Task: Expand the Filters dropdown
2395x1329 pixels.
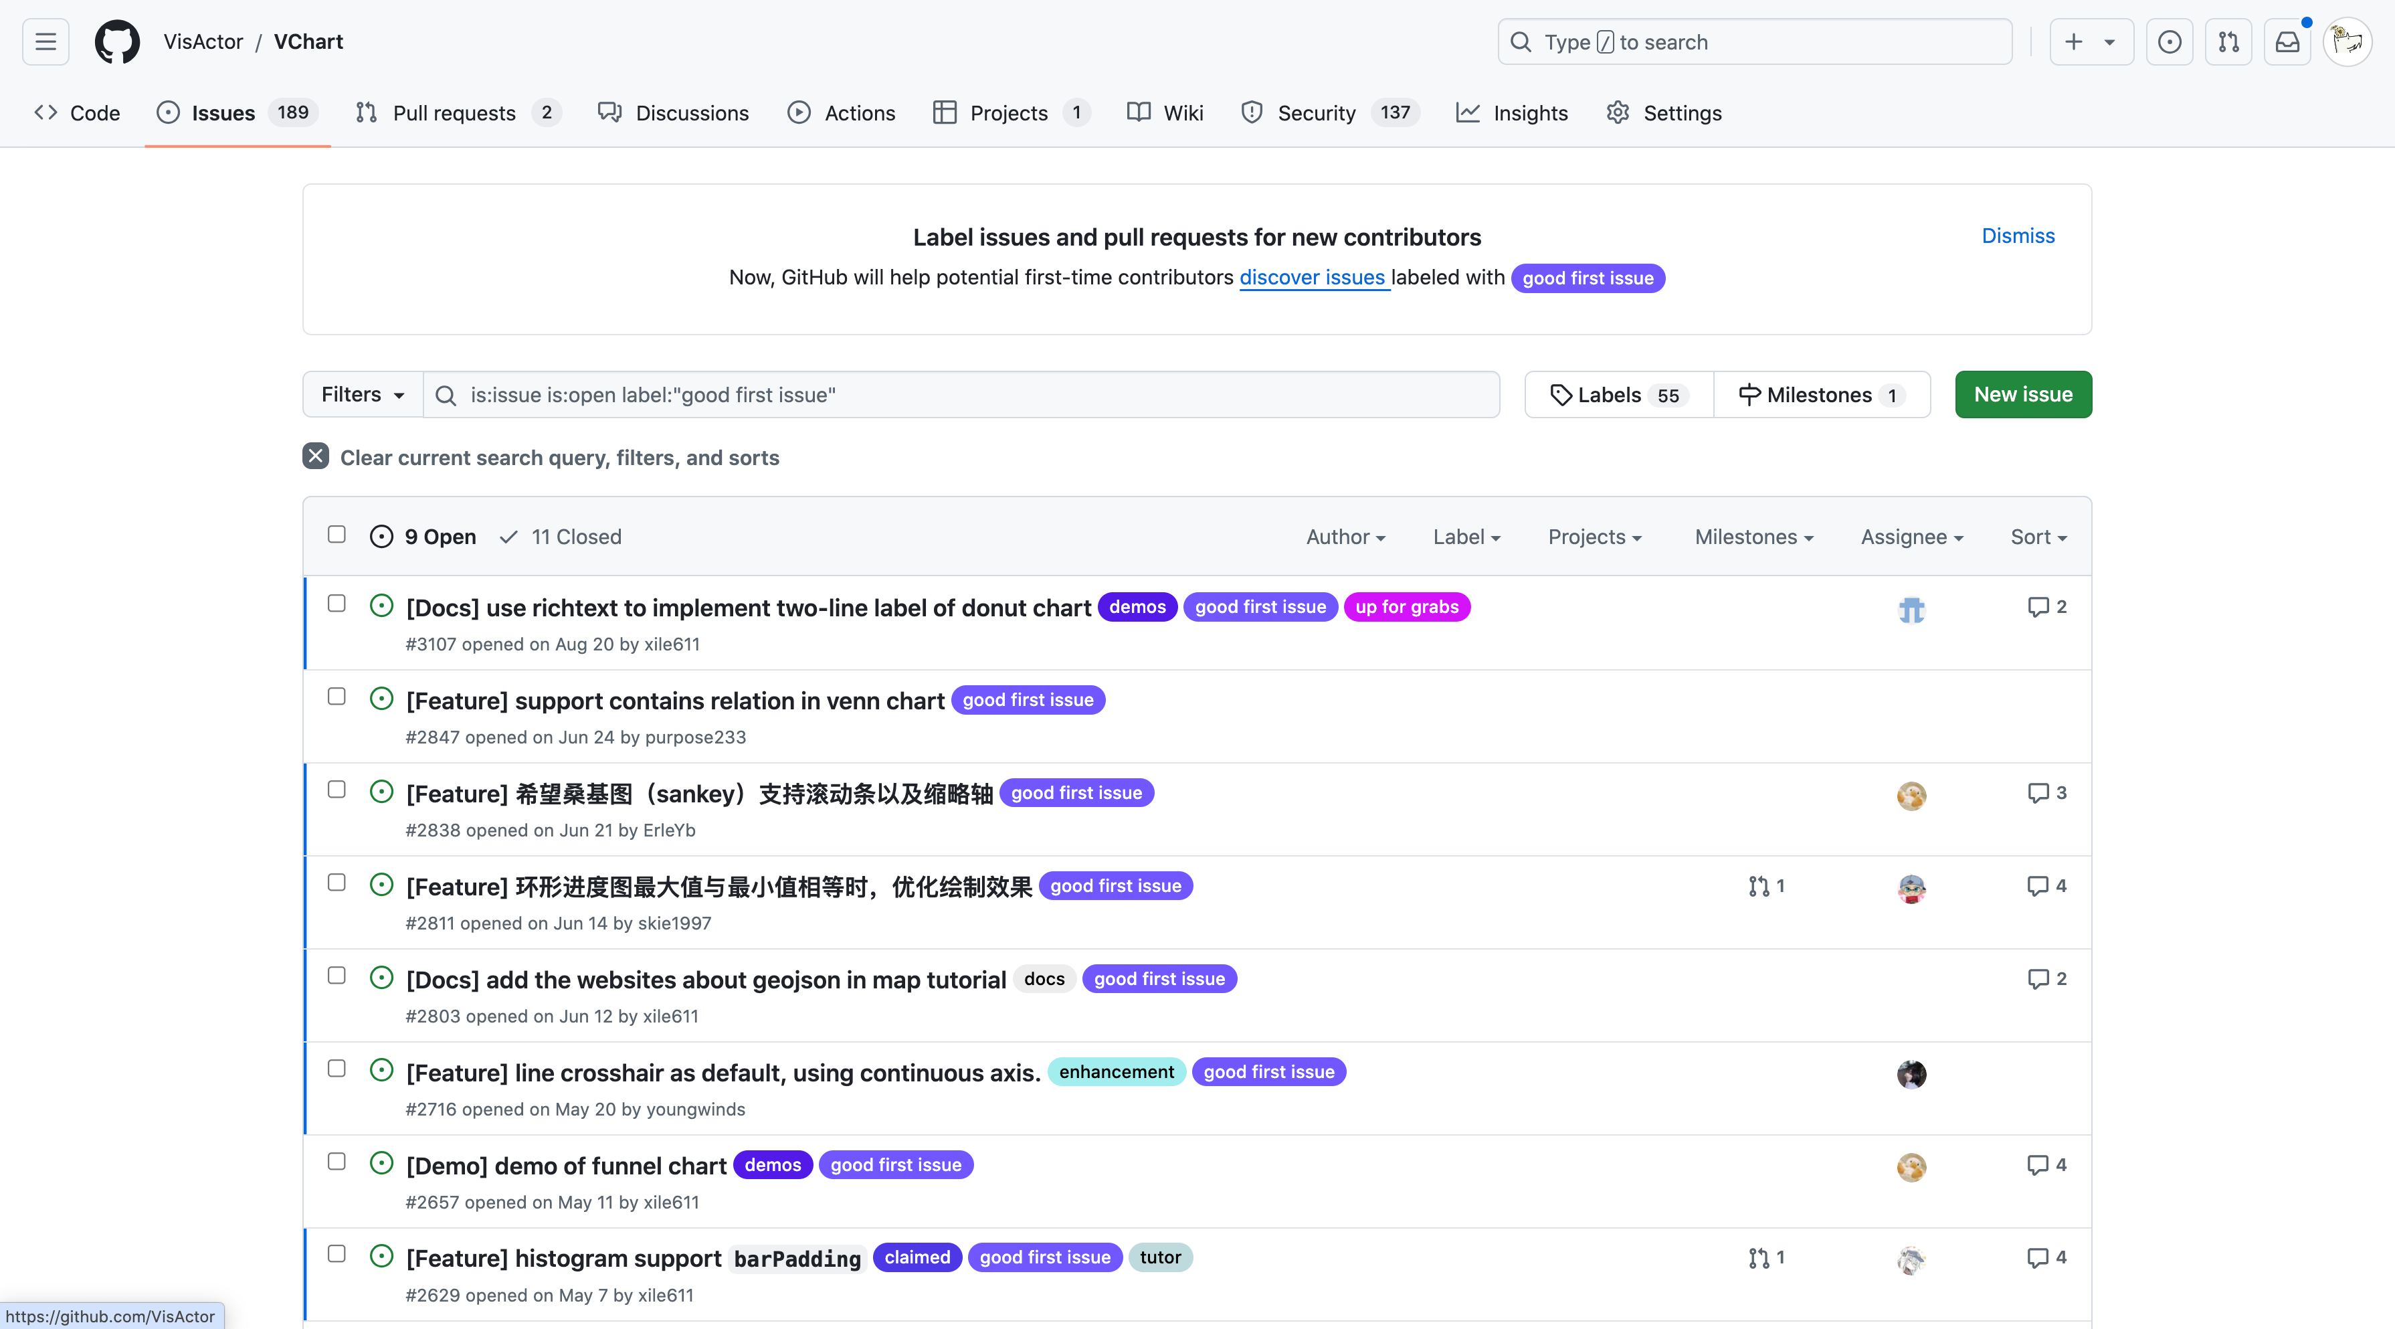Action: pos(363,394)
